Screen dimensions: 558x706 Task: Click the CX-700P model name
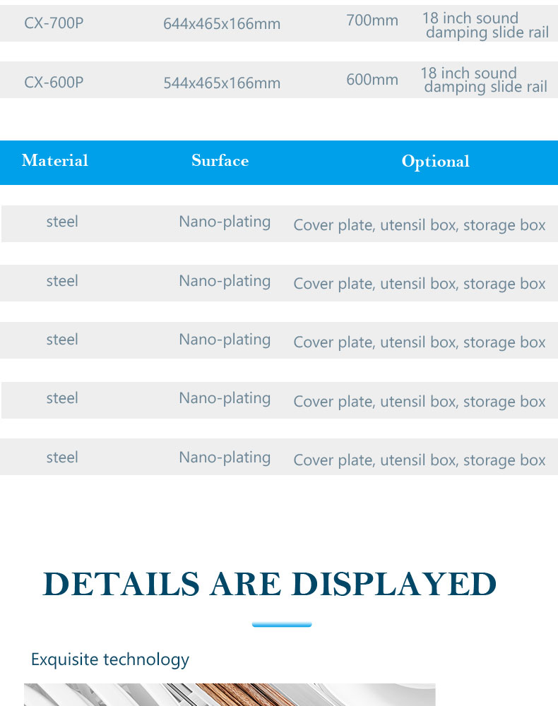[54, 23]
